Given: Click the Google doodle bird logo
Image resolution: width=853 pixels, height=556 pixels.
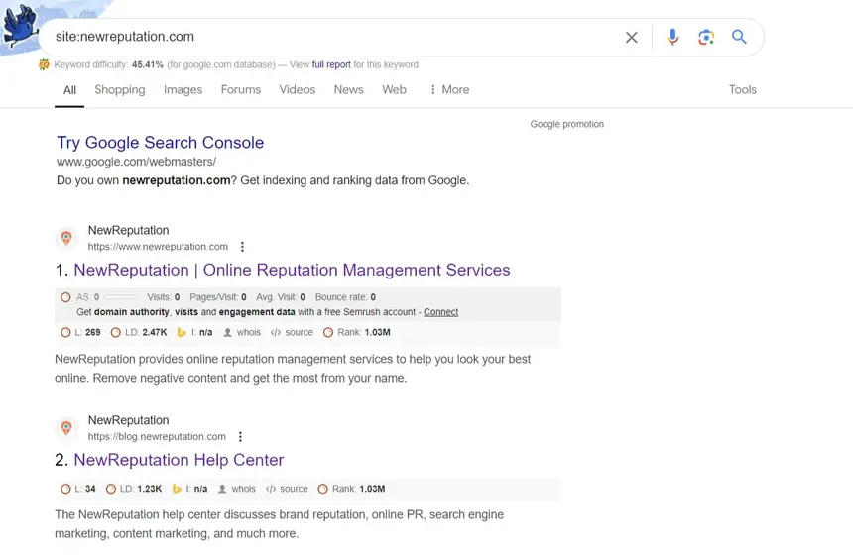Looking at the screenshot, I should (20, 25).
